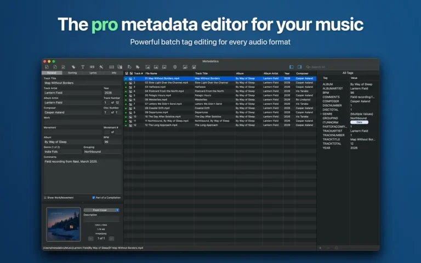Click the artwork Description input field
421x263 pixels.
click(101, 219)
